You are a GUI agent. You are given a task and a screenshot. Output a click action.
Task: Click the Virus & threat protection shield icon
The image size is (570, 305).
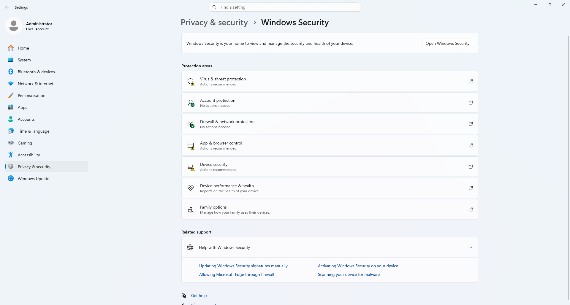(191, 82)
